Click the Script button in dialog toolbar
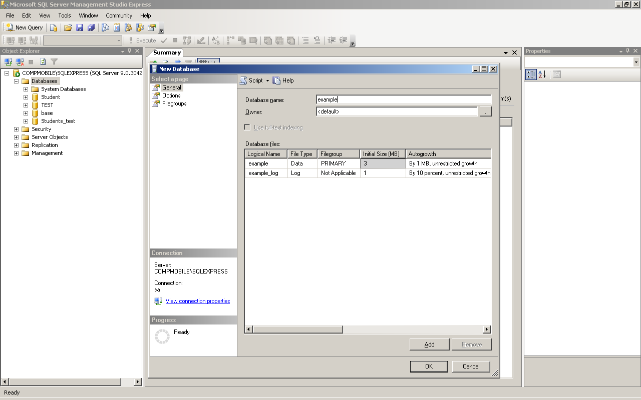Screen dimensions: 641x400 pyautogui.click(x=251, y=80)
